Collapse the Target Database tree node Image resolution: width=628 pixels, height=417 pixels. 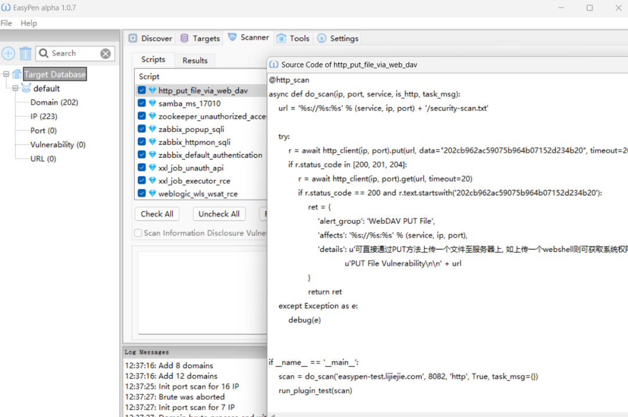(x=6, y=74)
